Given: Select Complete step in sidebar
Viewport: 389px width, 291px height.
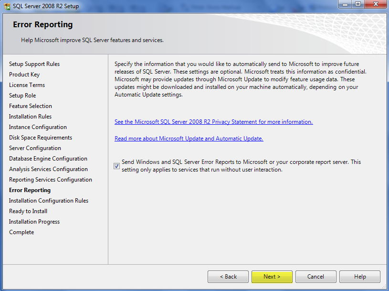Looking at the screenshot, I should (x=21, y=232).
